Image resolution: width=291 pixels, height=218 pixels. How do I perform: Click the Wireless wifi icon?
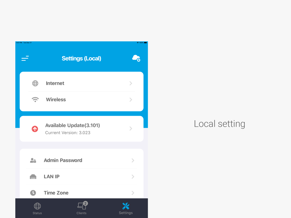tap(35, 99)
